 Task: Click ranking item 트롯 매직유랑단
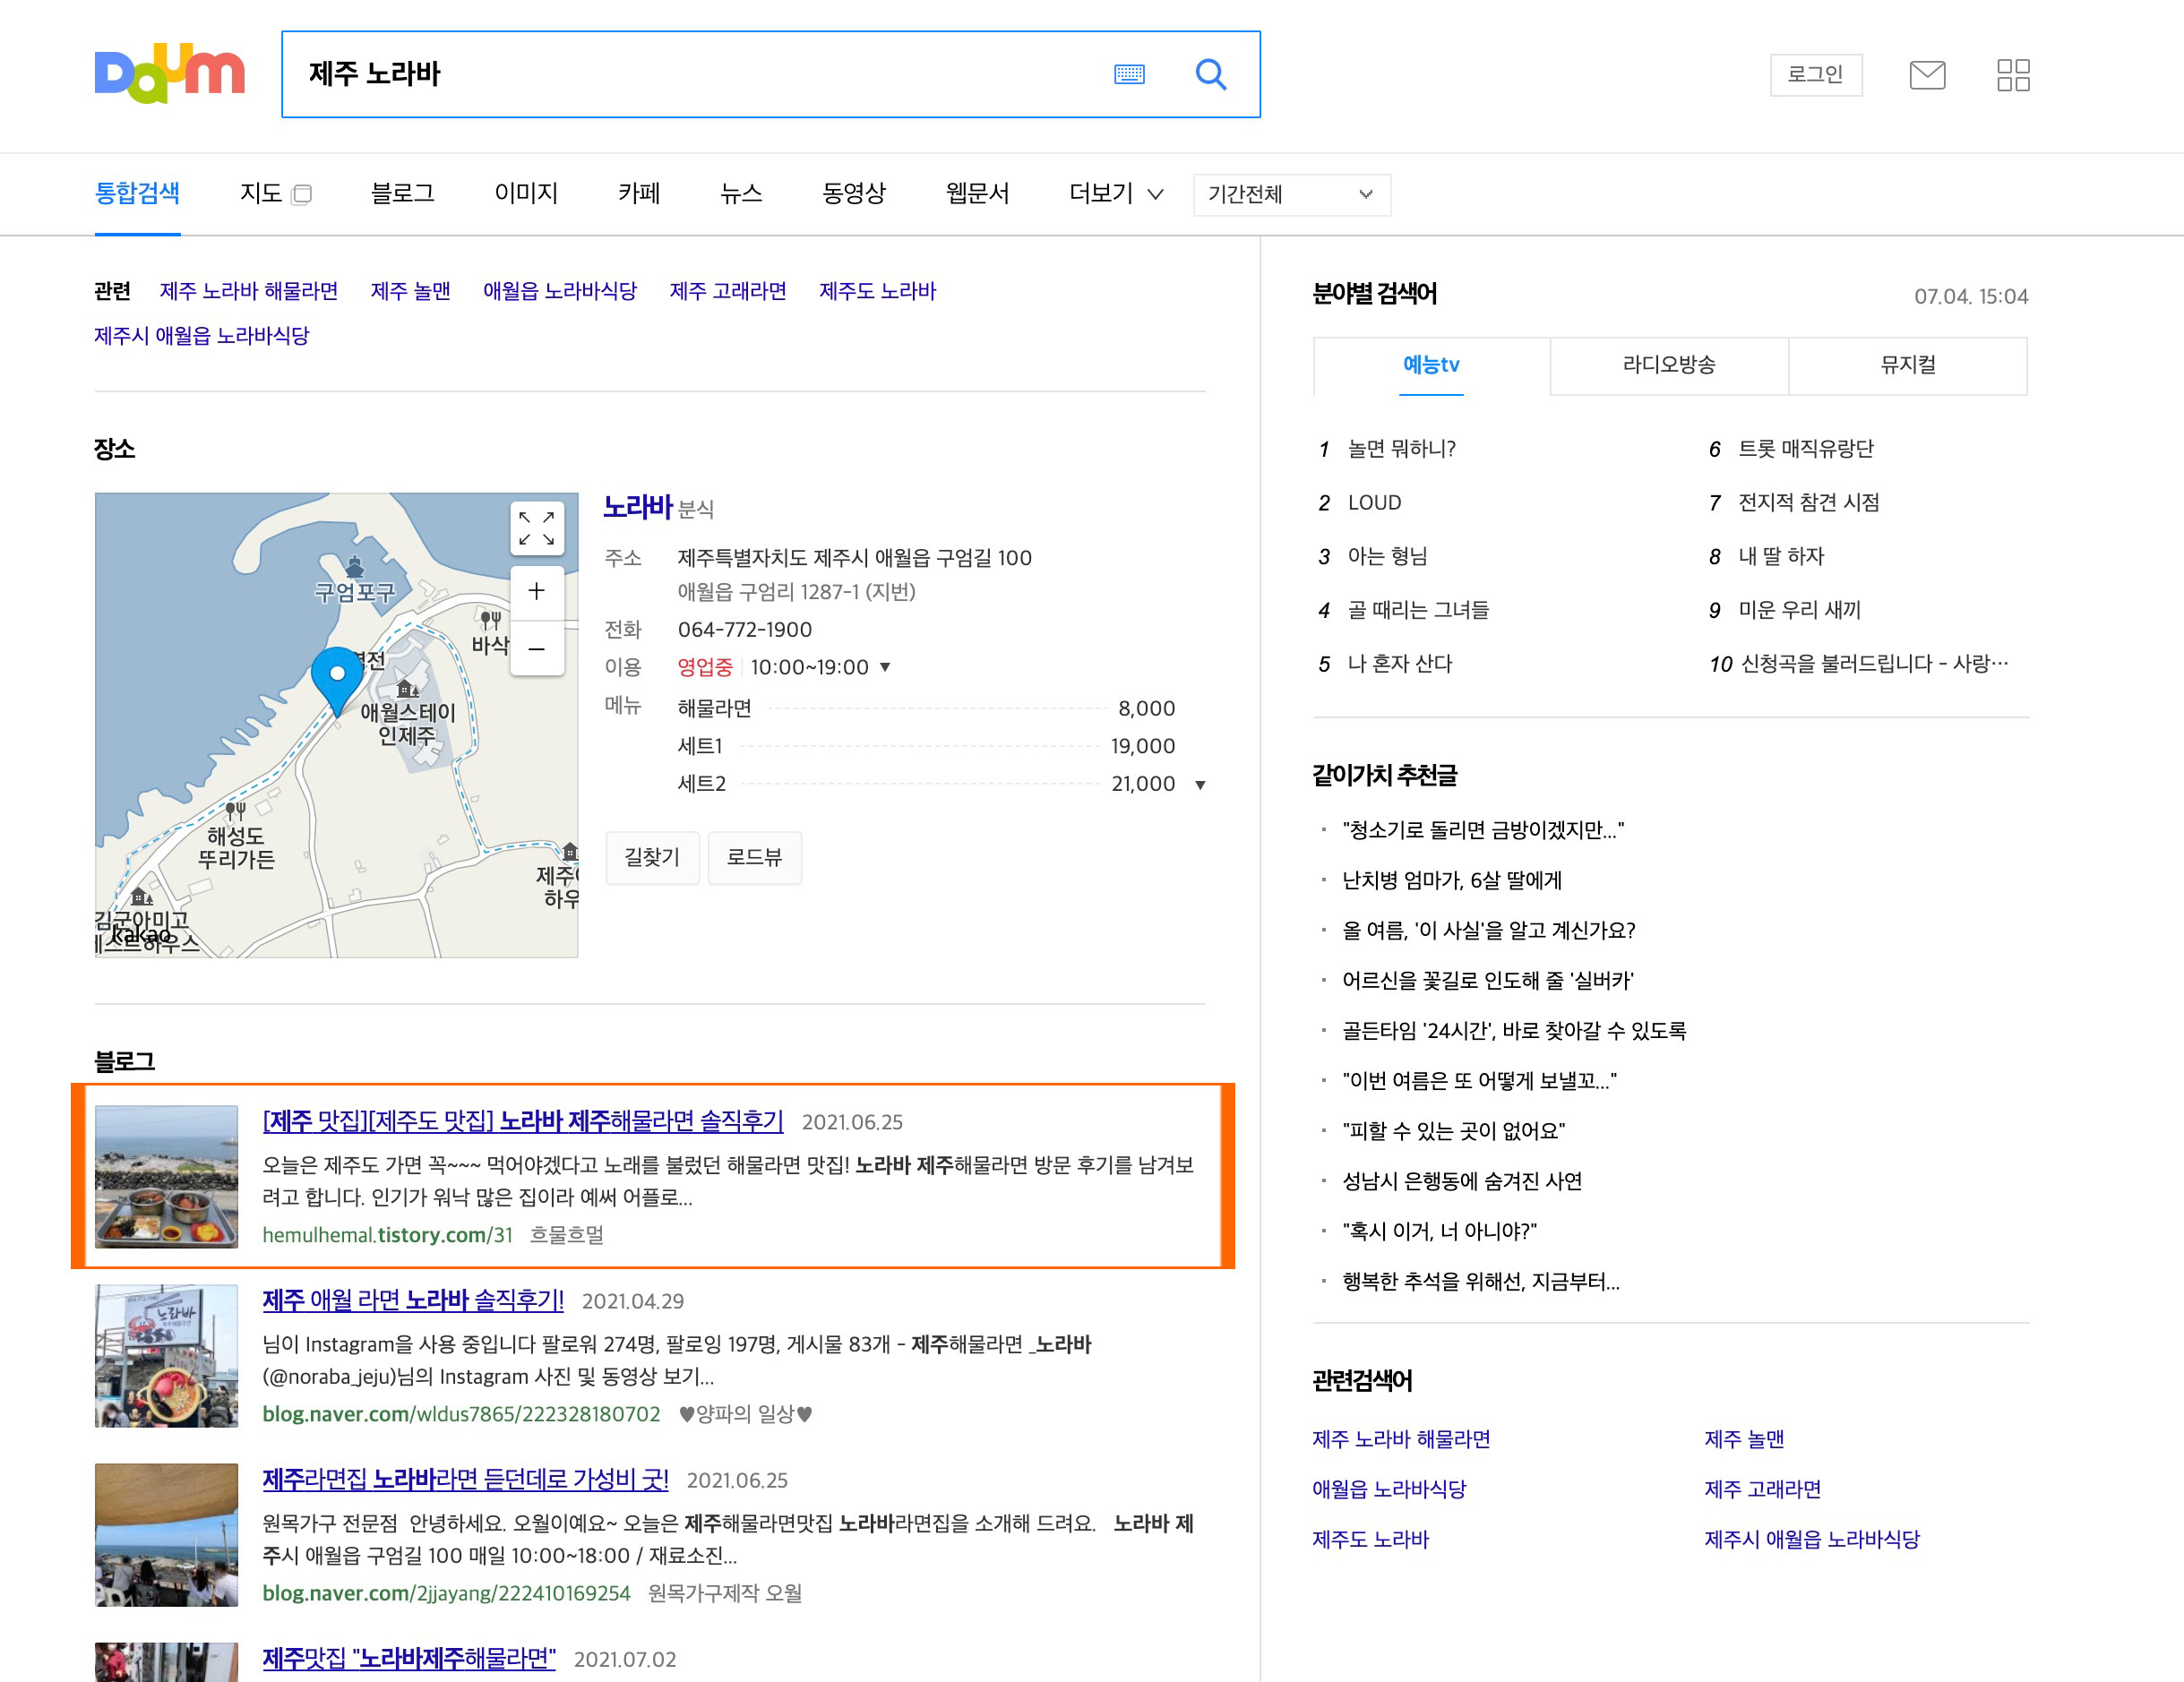click(x=1806, y=449)
